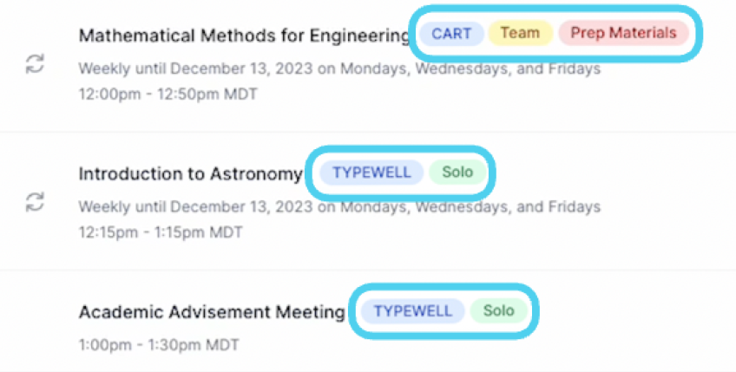Select the Solo tag on Academic Advisement Meeting

(499, 310)
